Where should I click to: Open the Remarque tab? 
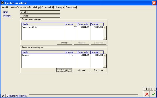point(71,7)
